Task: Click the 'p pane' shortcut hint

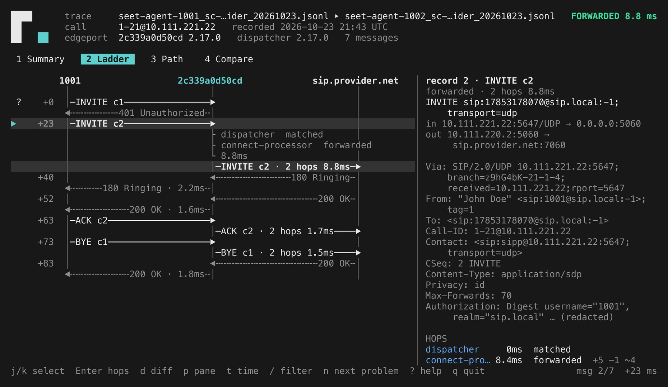Action: click(x=199, y=371)
